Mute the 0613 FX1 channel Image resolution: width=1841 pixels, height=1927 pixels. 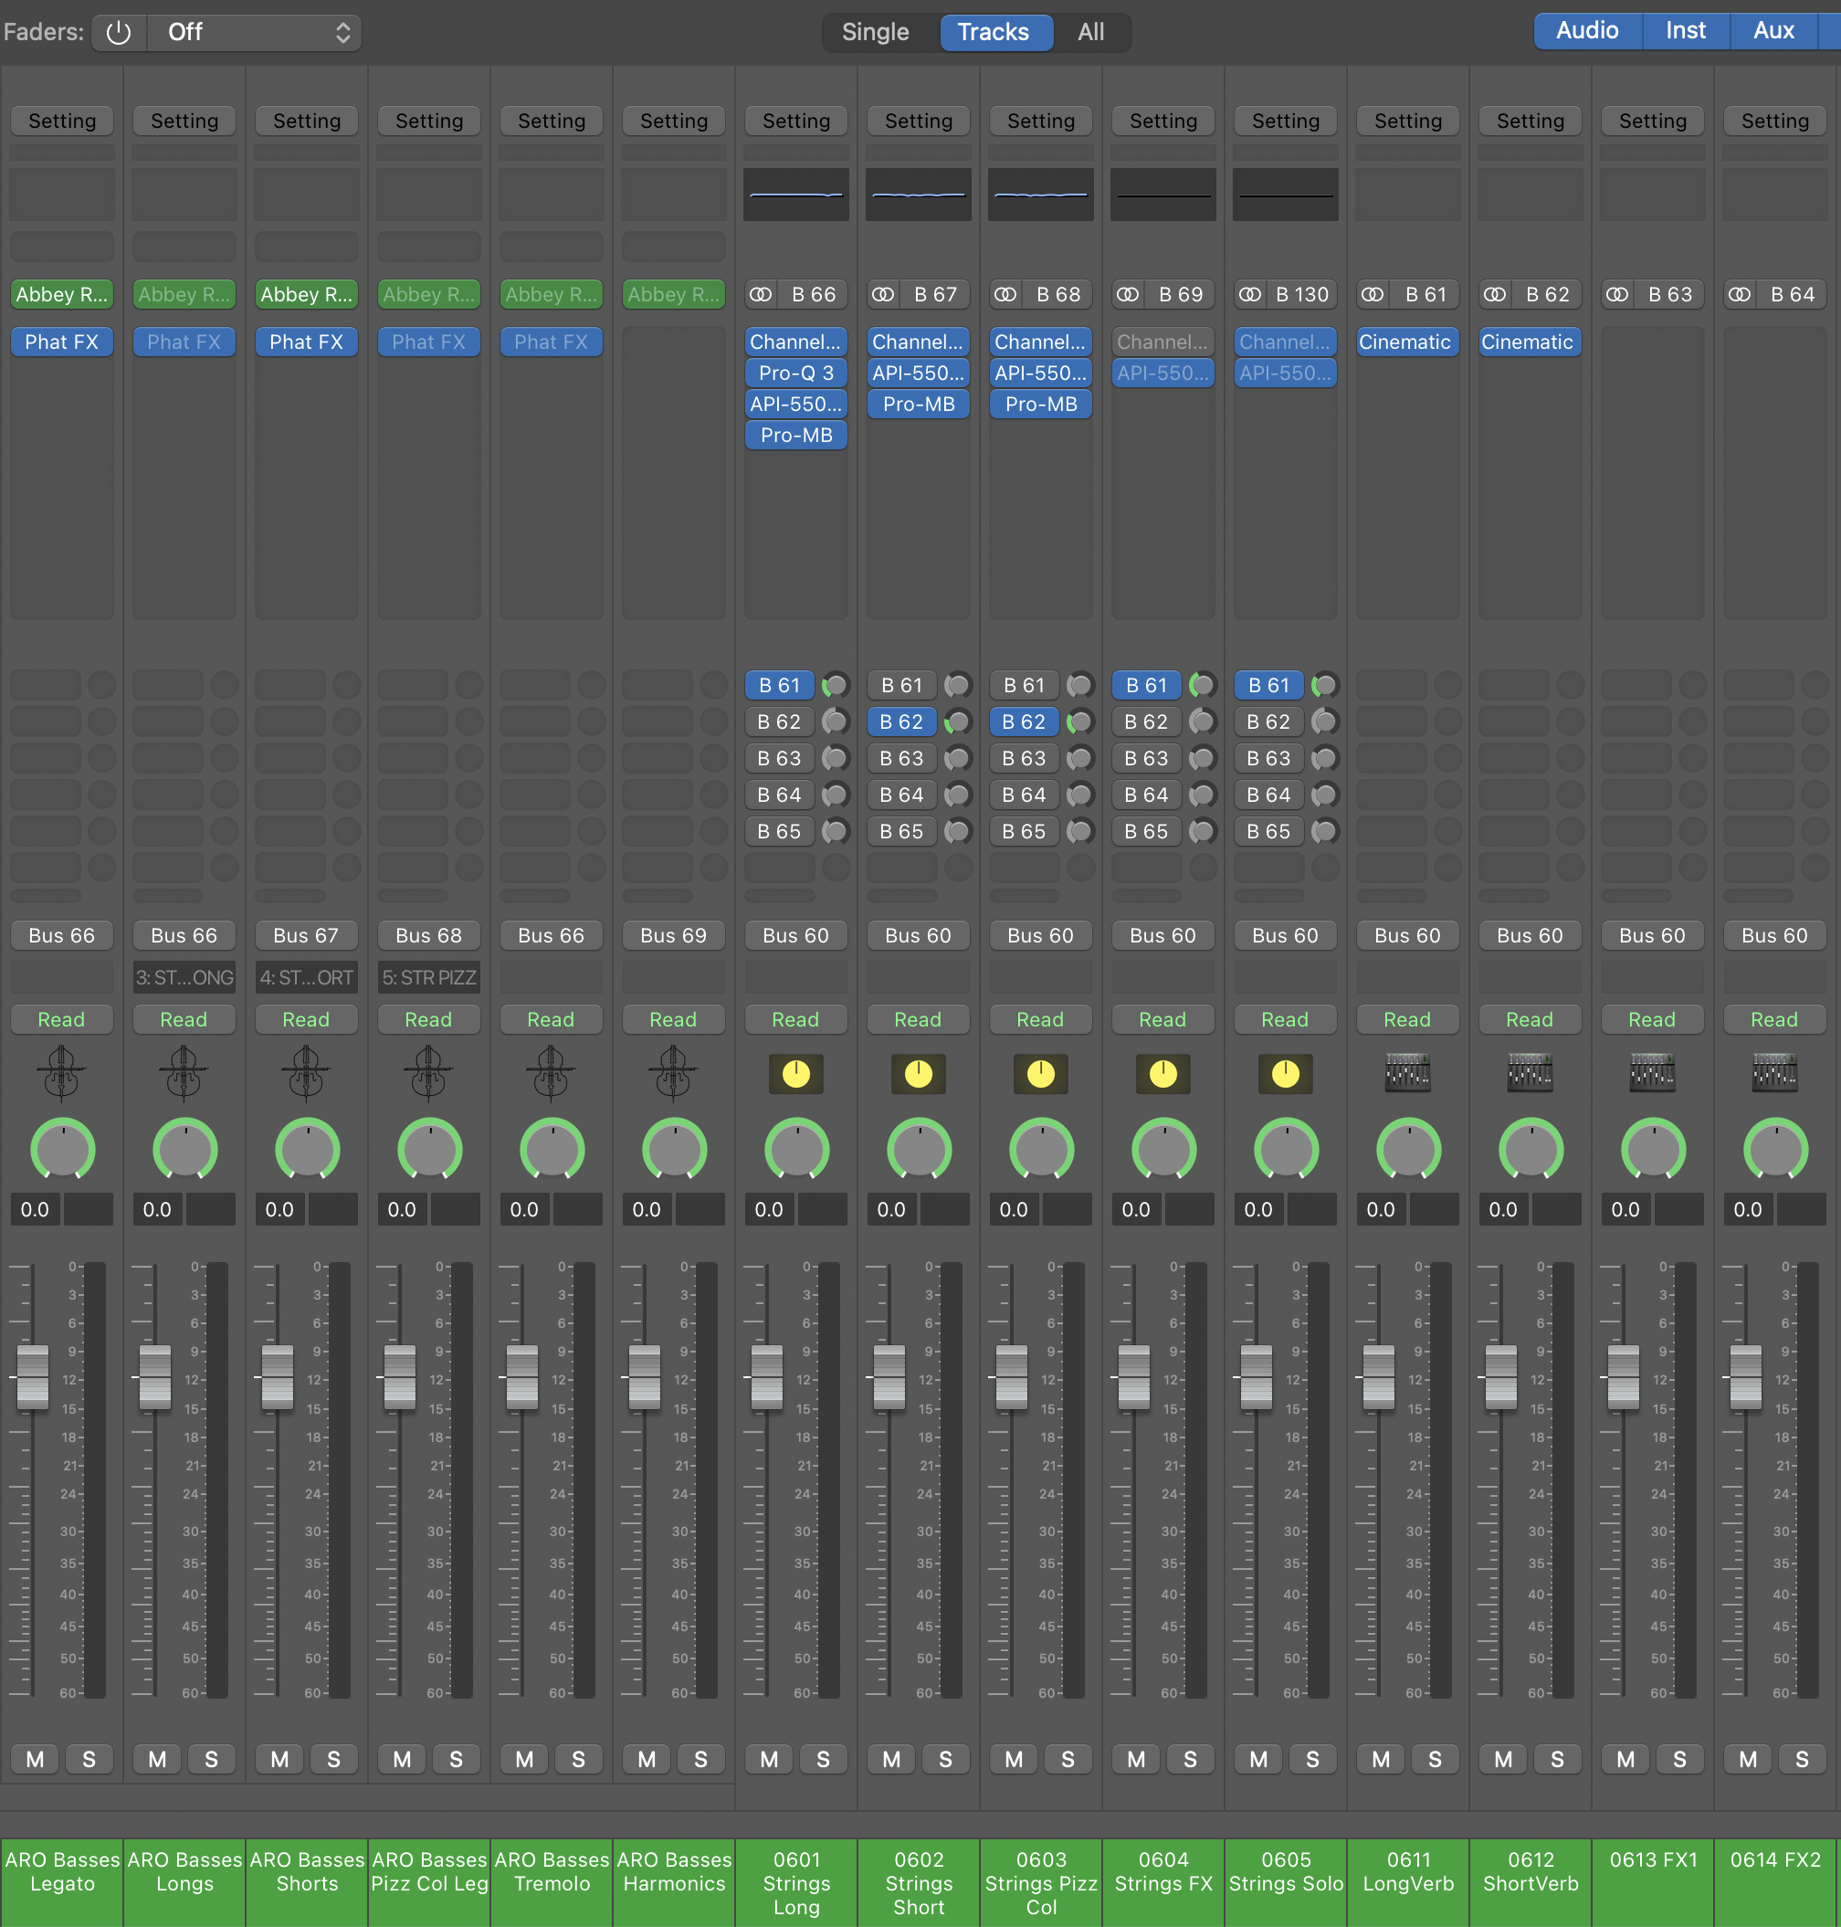click(1625, 1759)
